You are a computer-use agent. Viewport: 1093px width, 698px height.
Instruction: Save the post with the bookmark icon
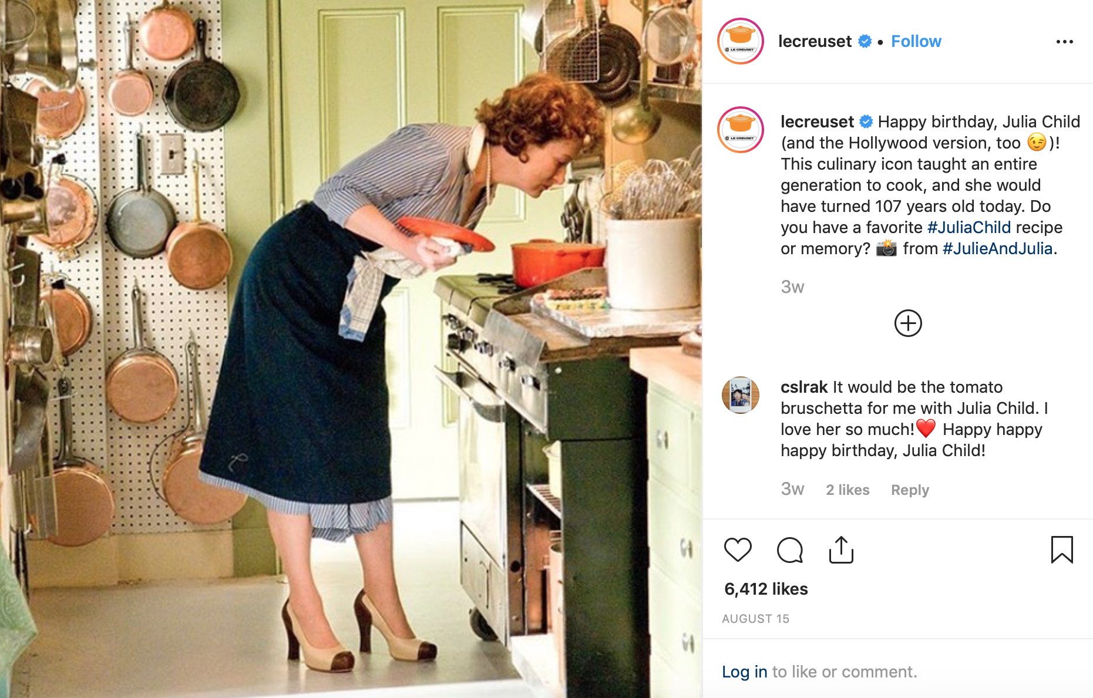click(x=1062, y=549)
